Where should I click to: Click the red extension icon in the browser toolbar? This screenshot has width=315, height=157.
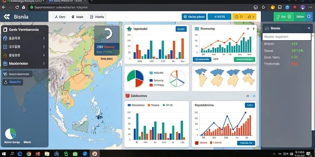point(295,7)
